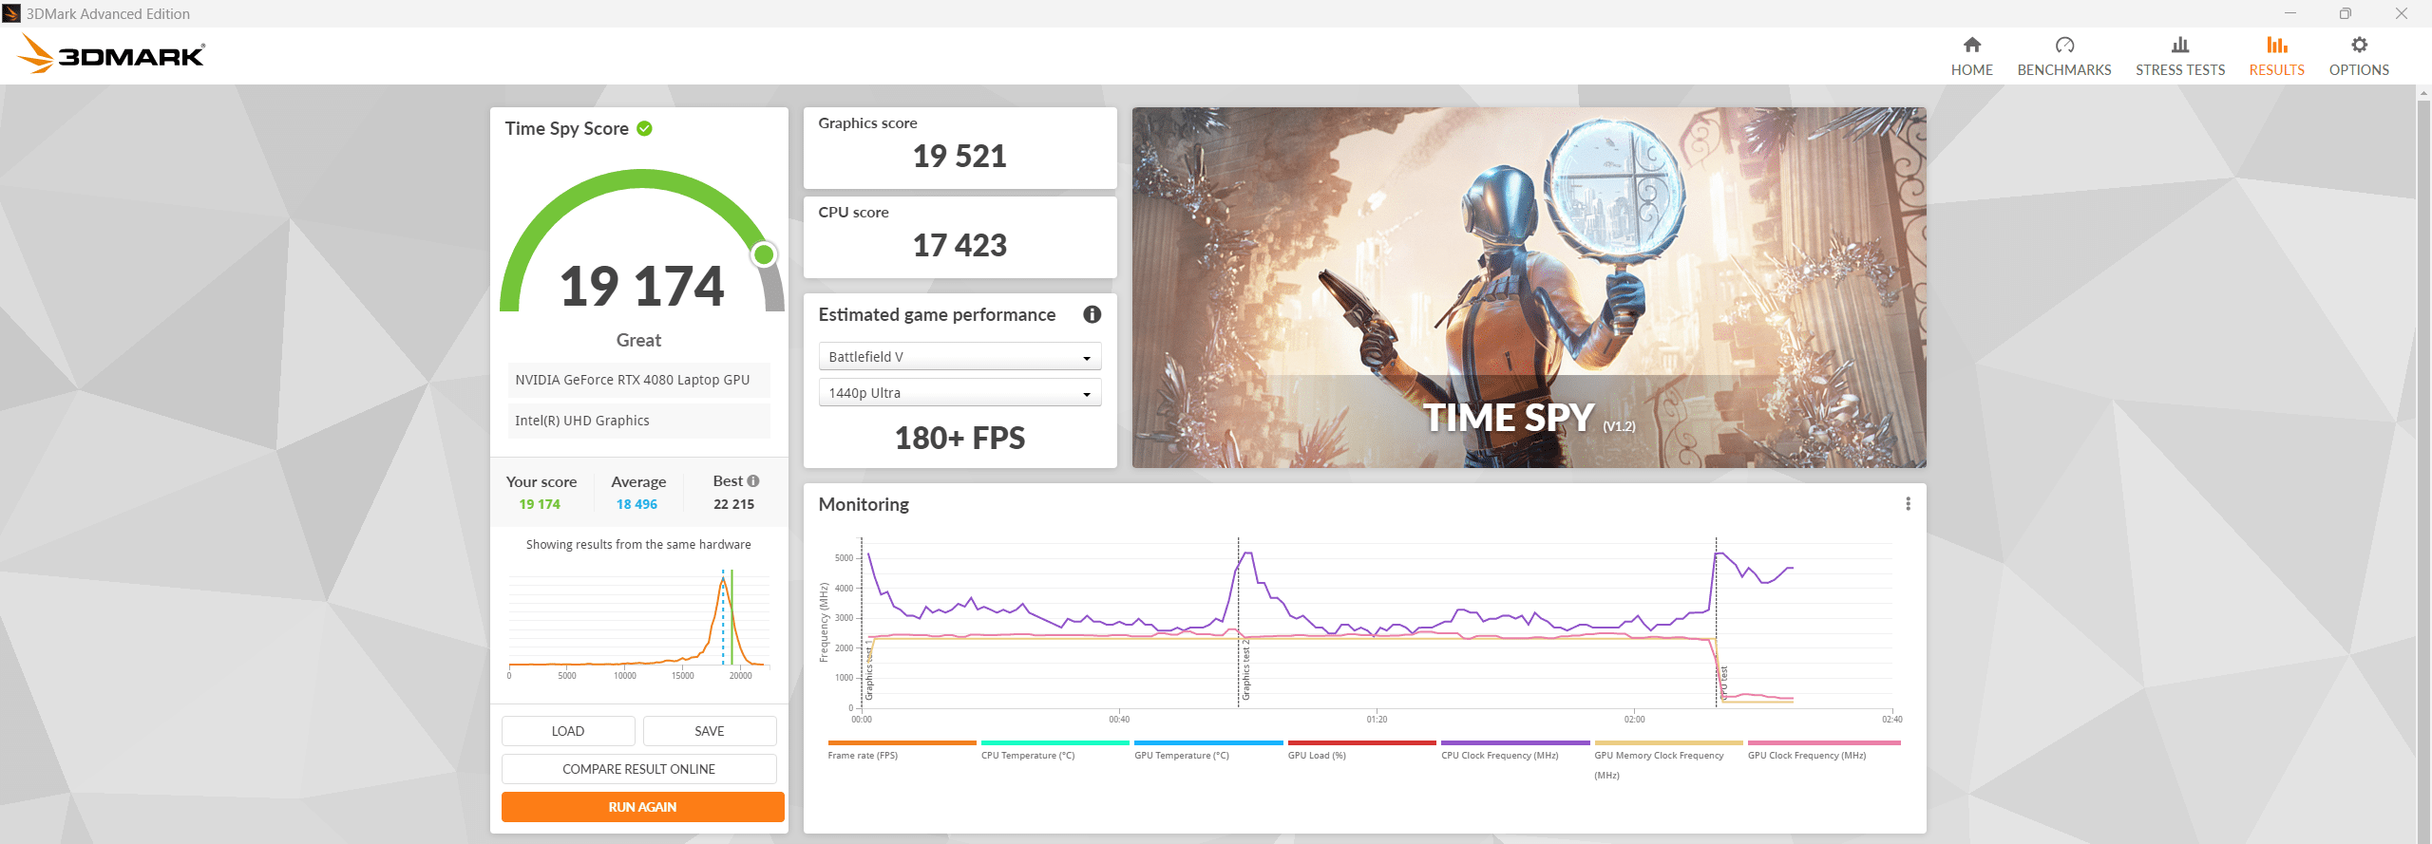Click the Time Spy artwork thumbnail
Viewport: 2432px width, 844px height.
(x=1529, y=287)
